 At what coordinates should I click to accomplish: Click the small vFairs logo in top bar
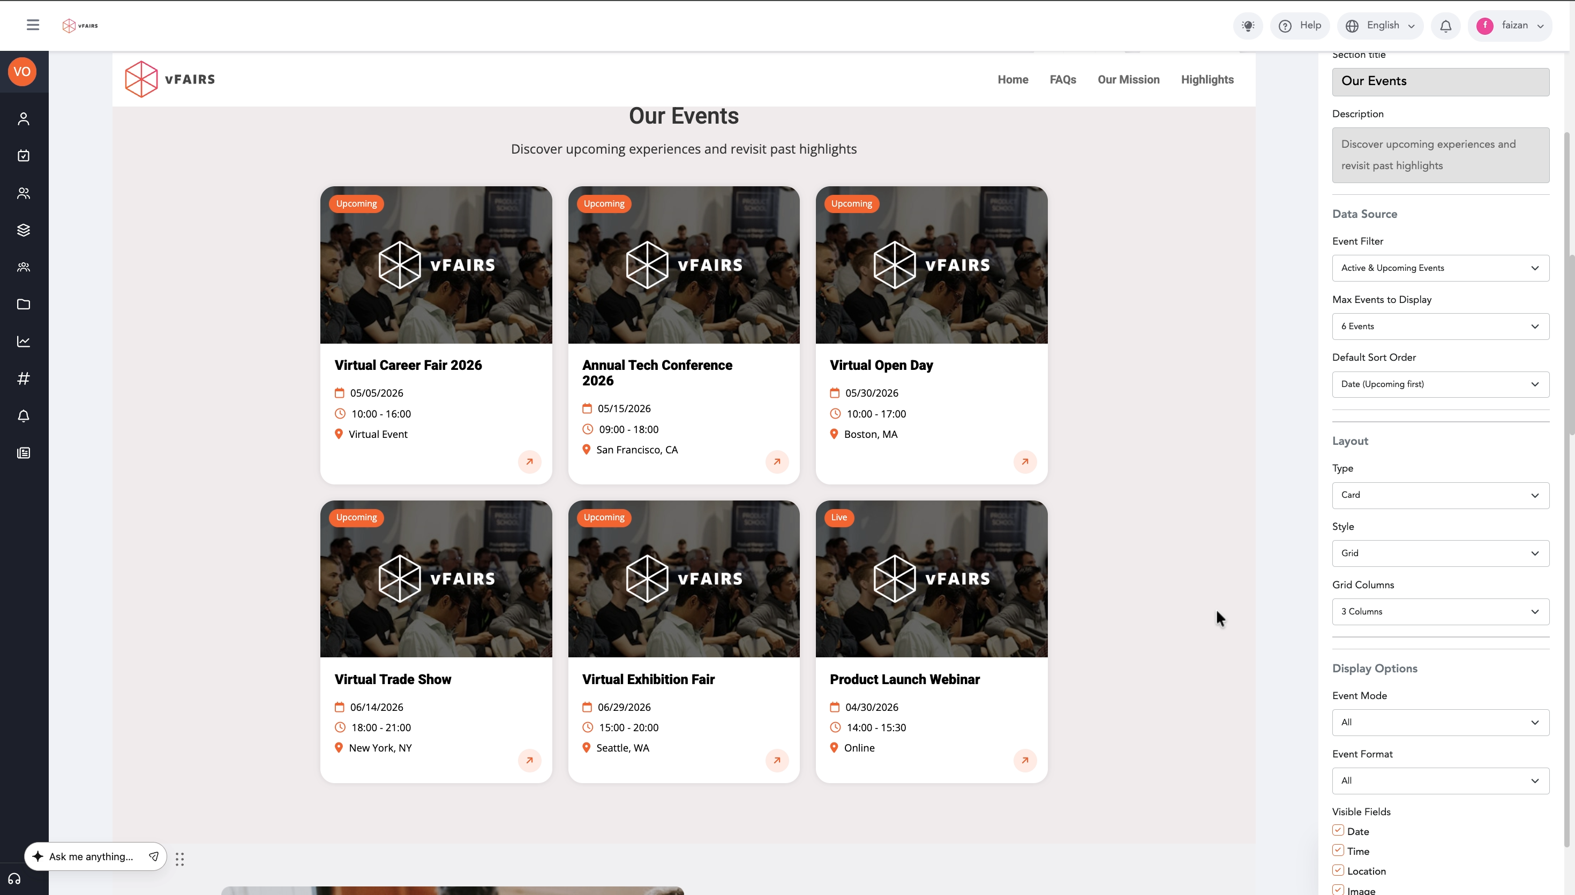tap(80, 25)
